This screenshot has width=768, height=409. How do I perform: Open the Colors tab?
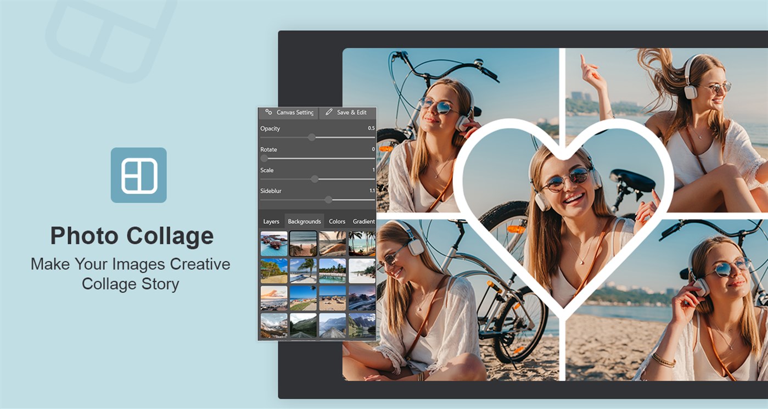click(x=337, y=221)
